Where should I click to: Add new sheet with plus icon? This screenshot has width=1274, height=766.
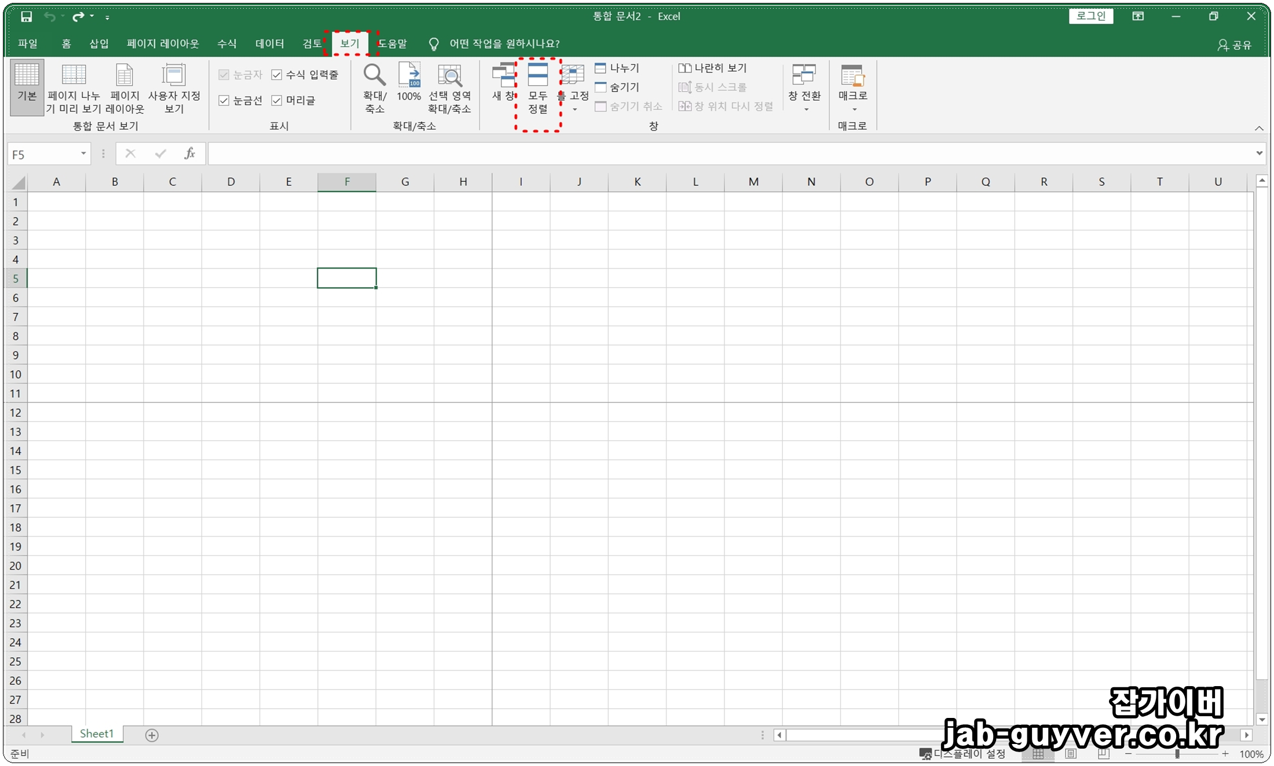(152, 735)
